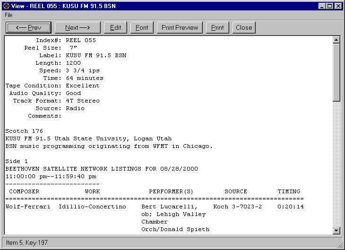The height and width of the screenshot is (250, 345).
Task: Click the 'ob; Lehigh Valley' line
Action: 173,214
